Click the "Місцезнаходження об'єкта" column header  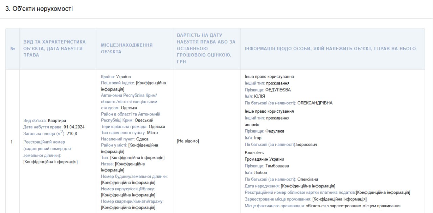click(x=127, y=48)
